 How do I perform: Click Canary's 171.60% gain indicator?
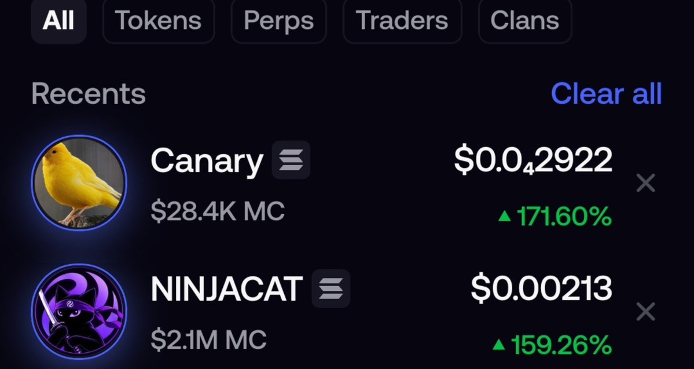(555, 217)
